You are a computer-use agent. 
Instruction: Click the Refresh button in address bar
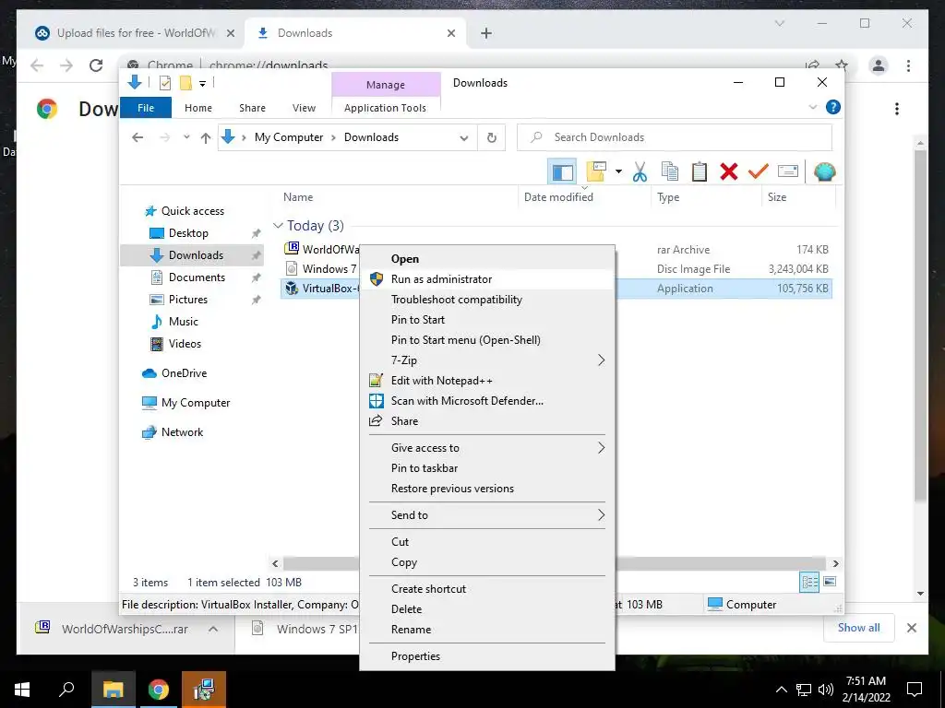(x=492, y=138)
